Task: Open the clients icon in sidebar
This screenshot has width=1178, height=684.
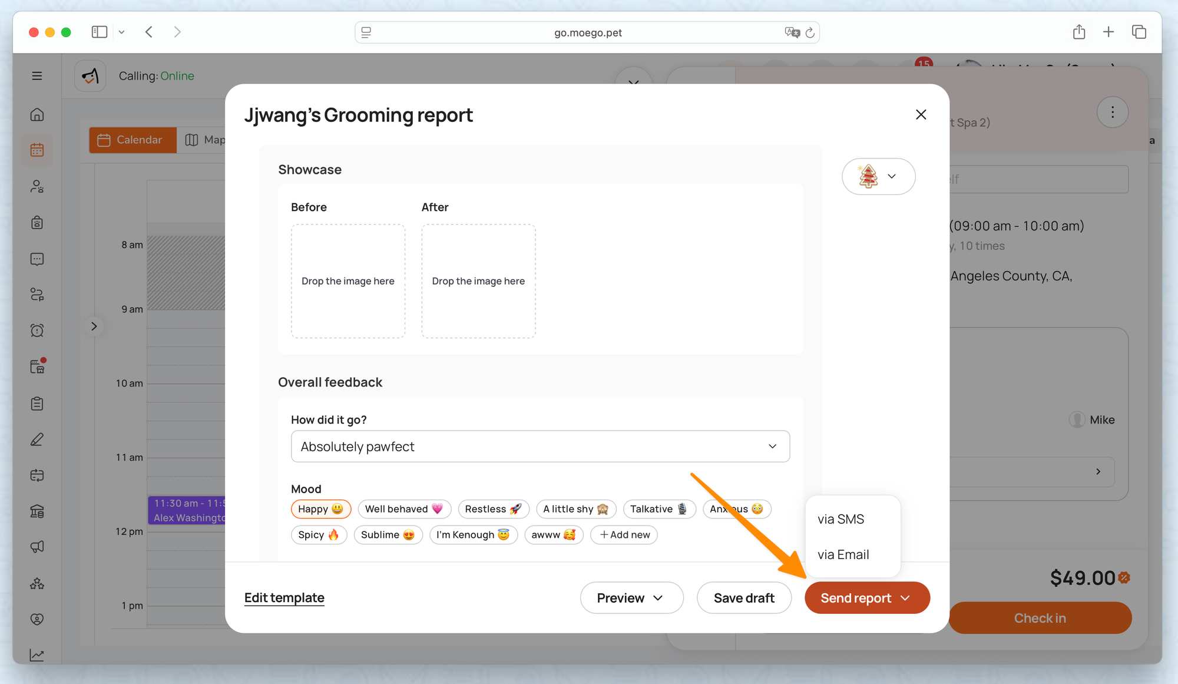Action: click(37, 186)
